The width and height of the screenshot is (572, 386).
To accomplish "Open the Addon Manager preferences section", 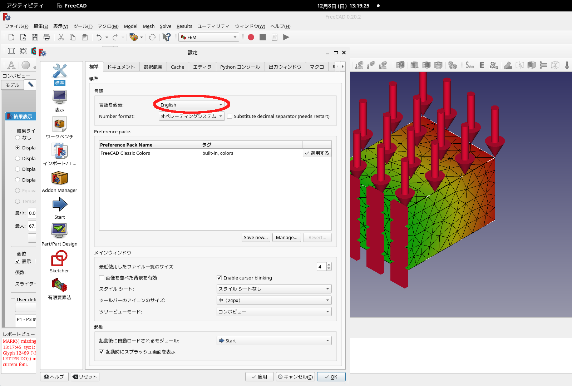I will [x=60, y=182].
